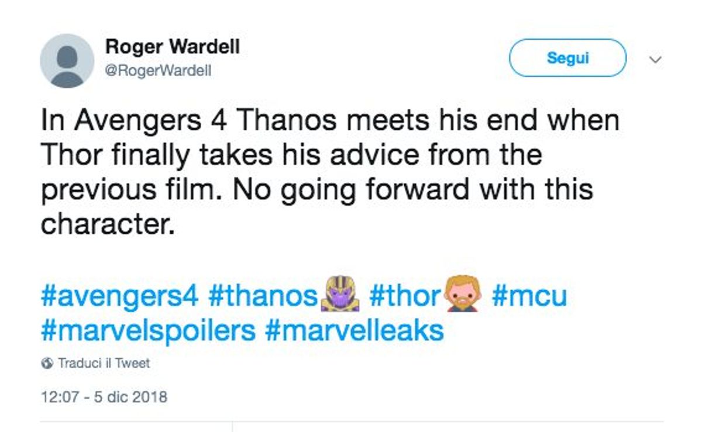The width and height of the screenshot is (702, 432).
Task: Click the tweet line starting 'In Avengers 4'
Action: [x=330, y=122]
